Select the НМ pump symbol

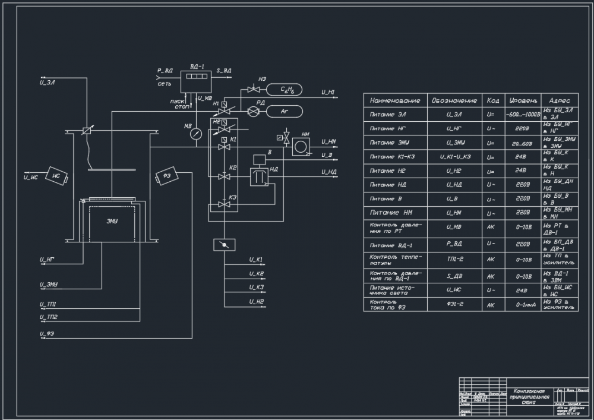pyautogui.click(x=301, y=147)
